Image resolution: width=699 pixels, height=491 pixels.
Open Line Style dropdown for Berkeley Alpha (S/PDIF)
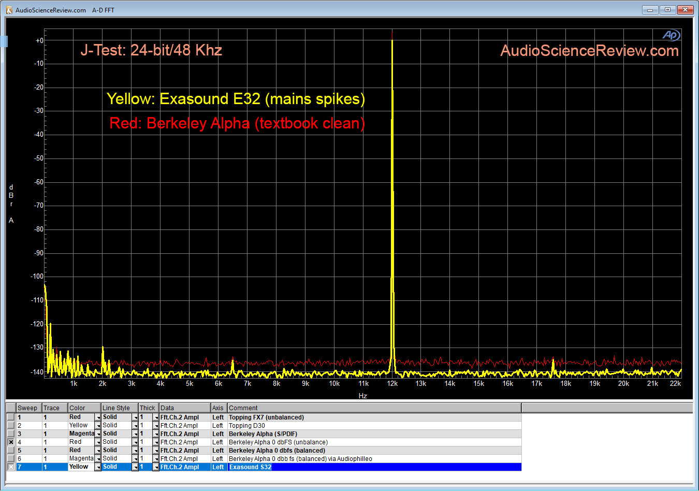(x=135, y=434)
